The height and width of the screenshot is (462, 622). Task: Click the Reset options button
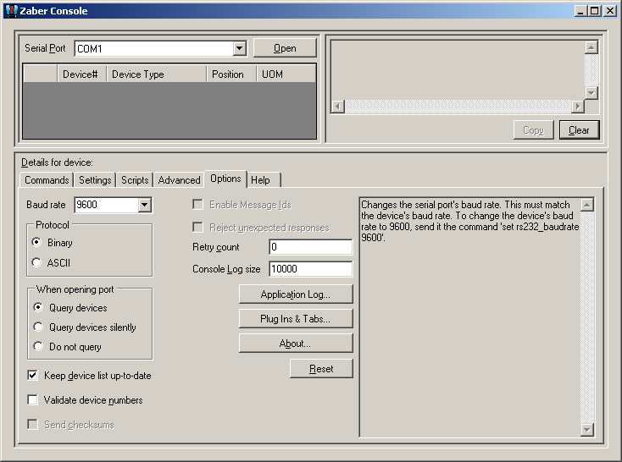point(321,369)
